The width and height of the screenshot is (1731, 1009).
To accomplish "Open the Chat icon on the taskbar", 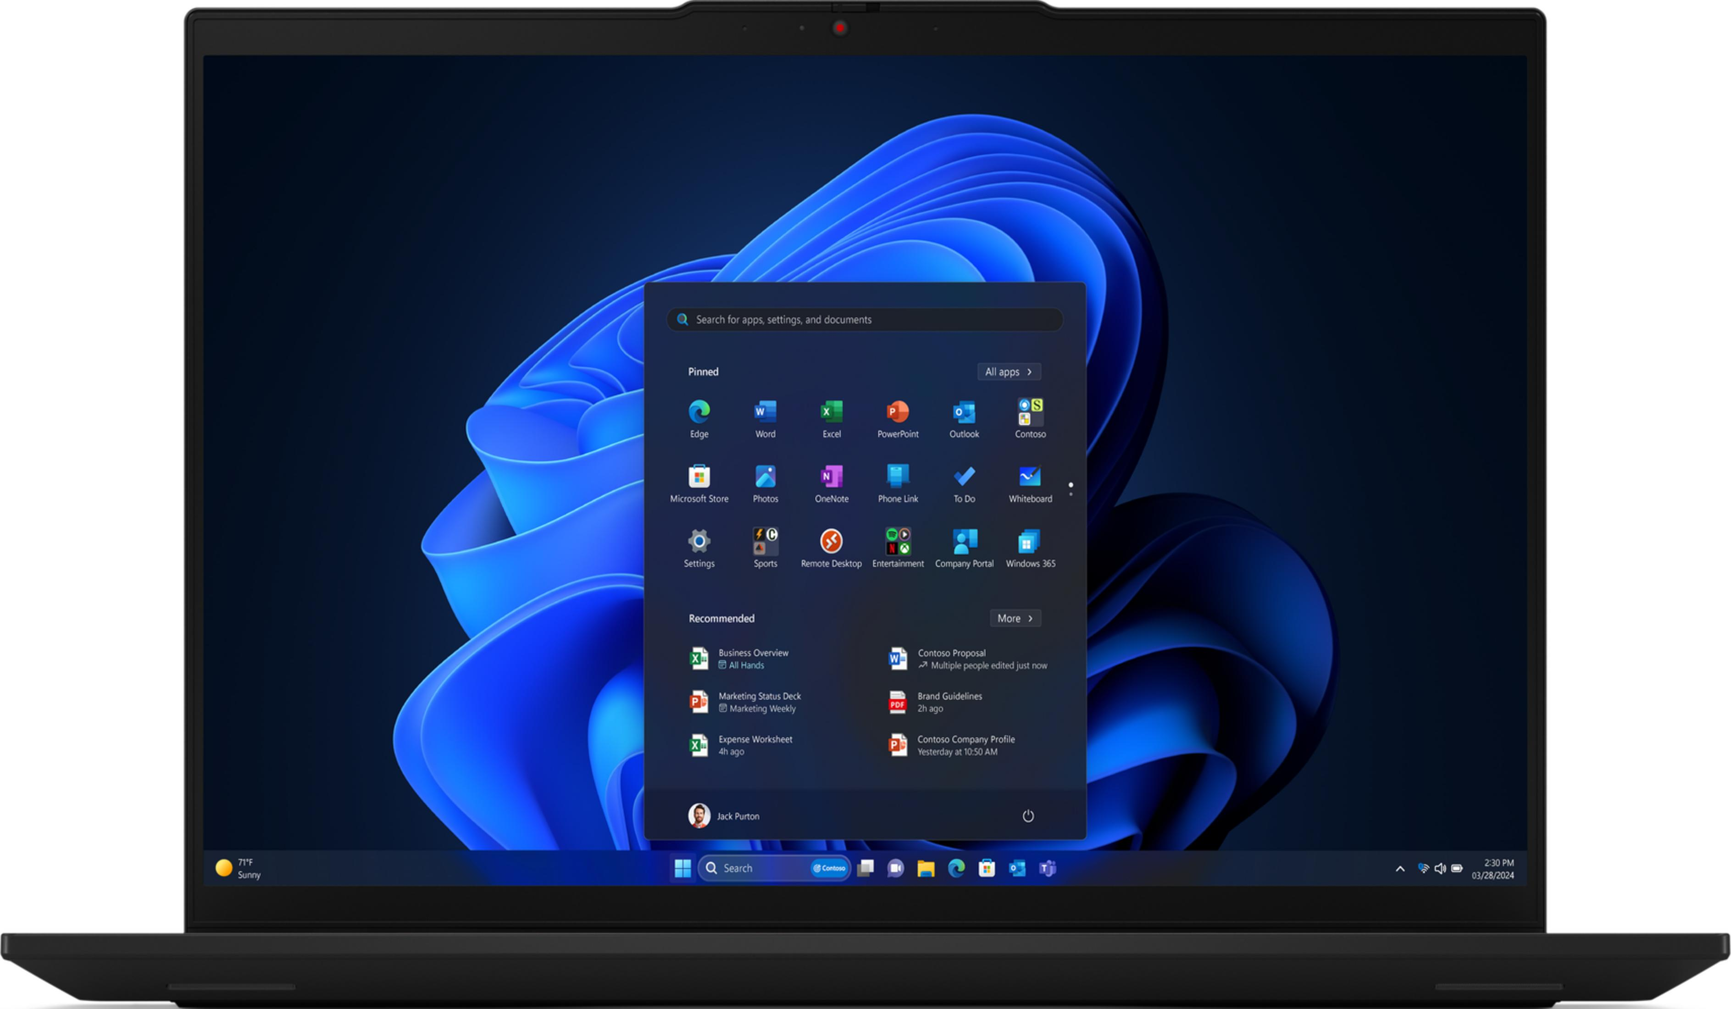I will (x=896, y=868).
